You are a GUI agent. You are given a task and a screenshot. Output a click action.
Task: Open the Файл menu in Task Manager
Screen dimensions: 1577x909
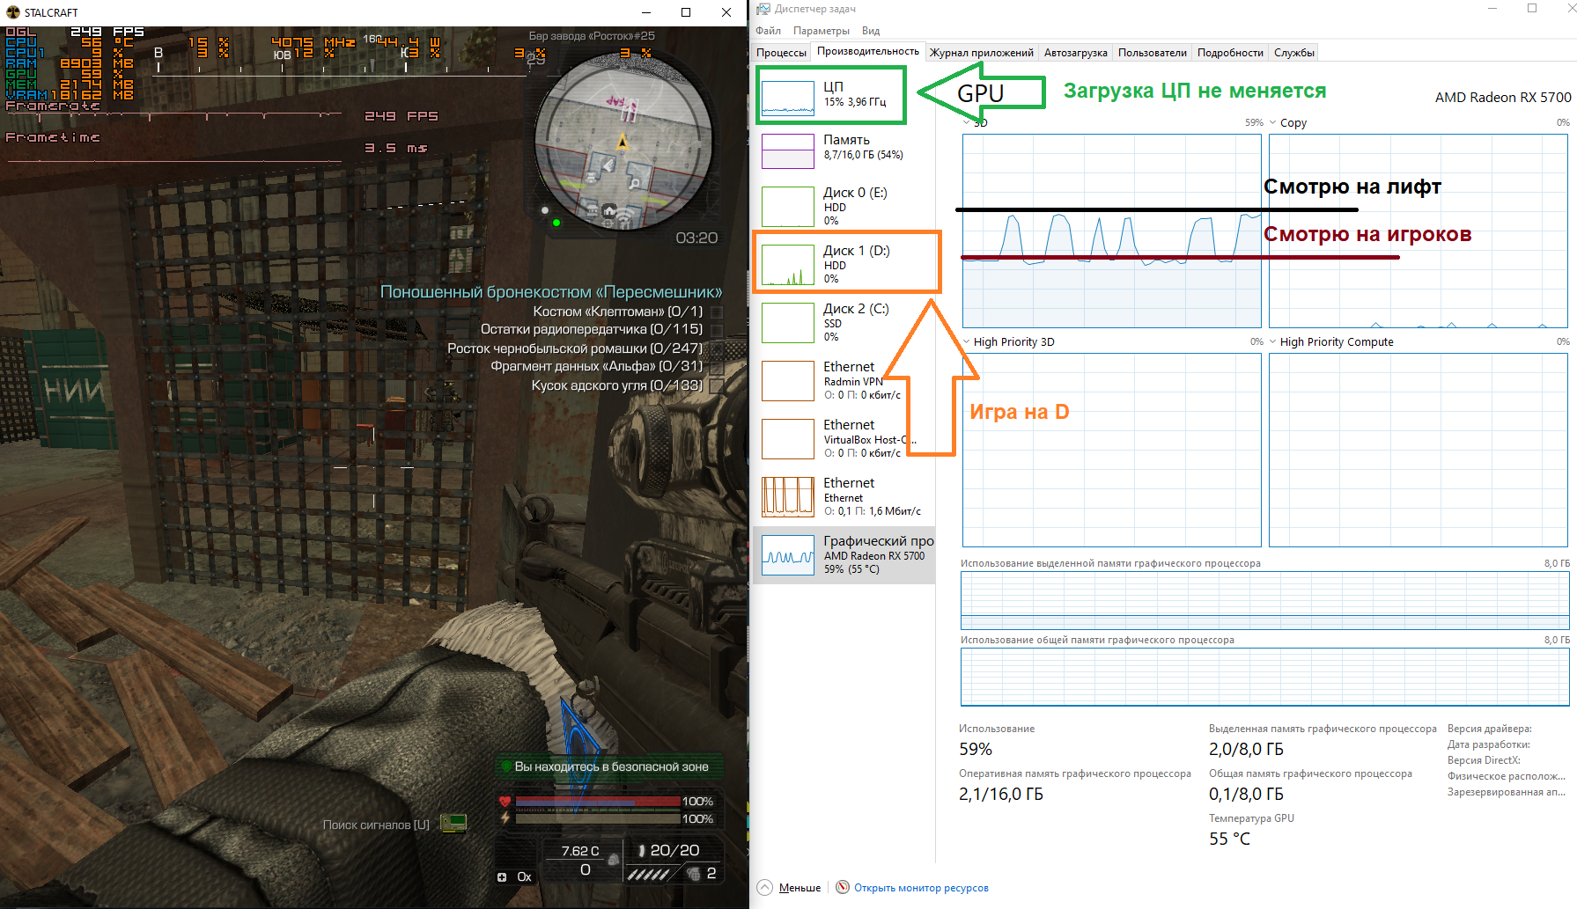768,31
